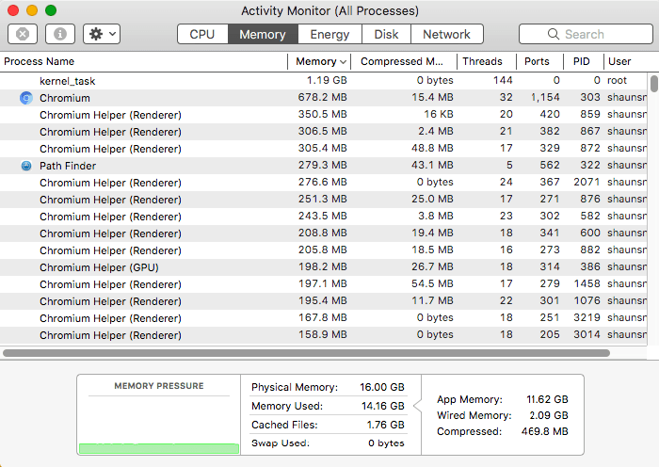
Task: Select the kernel_task process row
Action: pyautogui.click(x=324, y=81)
